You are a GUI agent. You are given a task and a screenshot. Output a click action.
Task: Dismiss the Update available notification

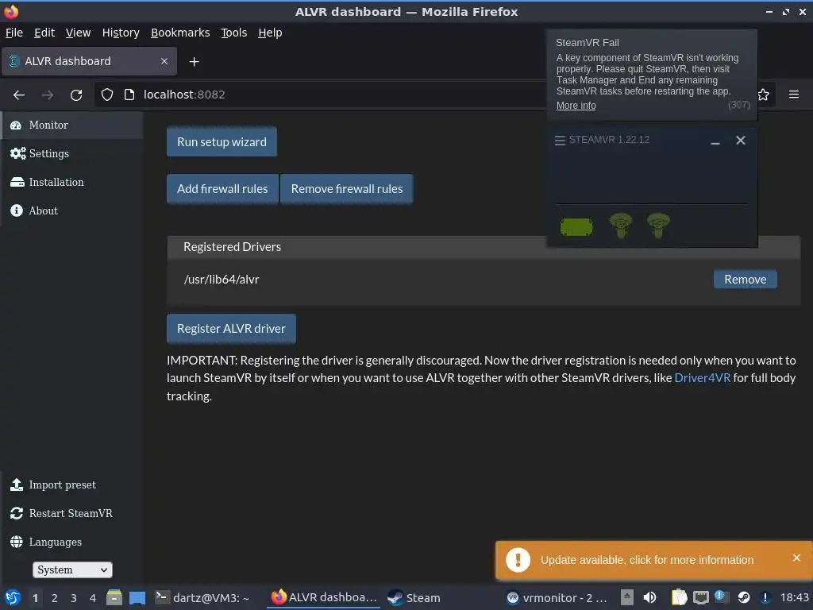click(x=796, y=558)
